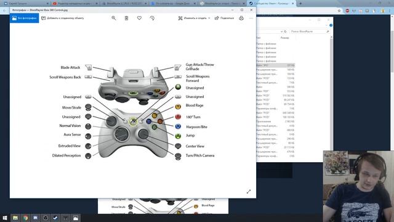This screenshot has width=394, height=222.
Task: Open the taskbar icon right of Steam
Action: 66,218
